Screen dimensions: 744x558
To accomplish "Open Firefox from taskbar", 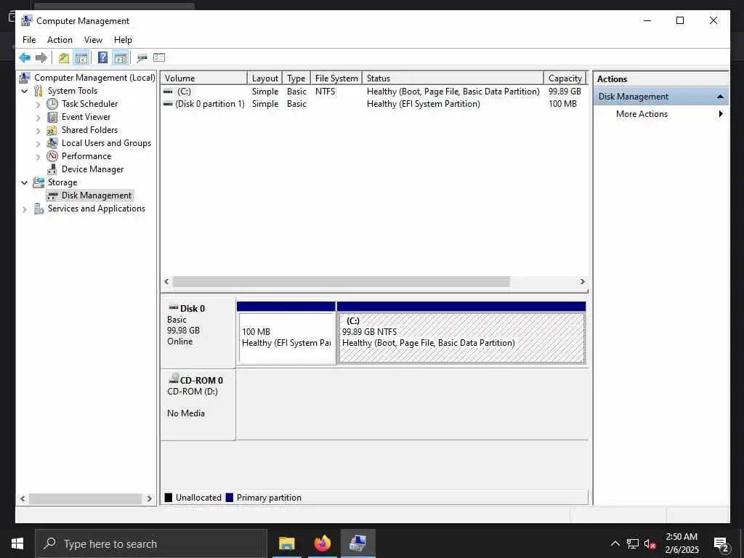I will click(322, 543).
